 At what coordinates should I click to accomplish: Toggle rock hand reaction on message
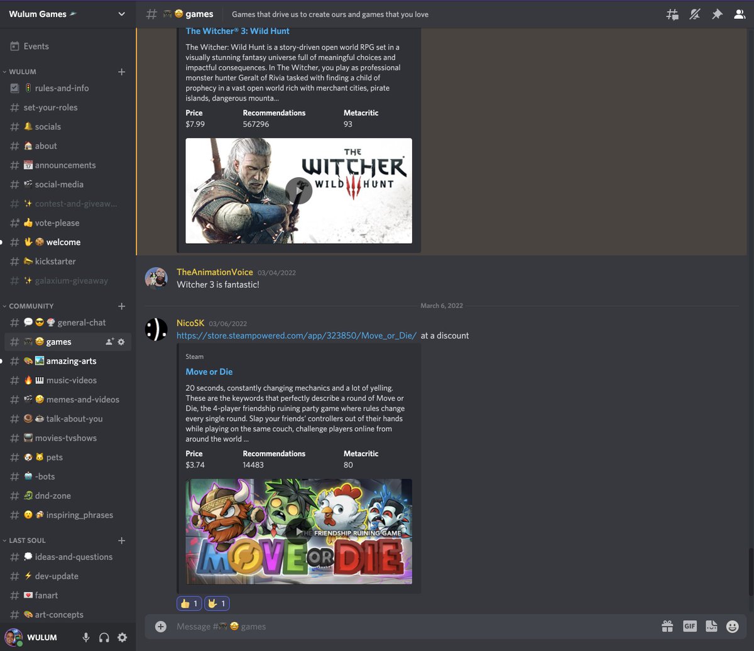[217, 603]
